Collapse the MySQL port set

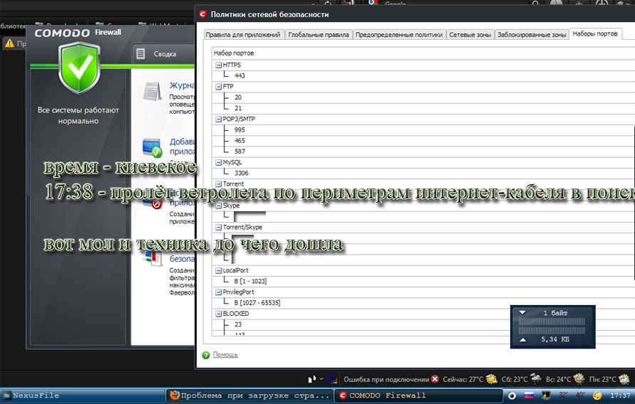219,162
